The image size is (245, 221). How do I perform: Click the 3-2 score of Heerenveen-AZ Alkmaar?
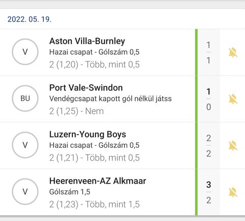coord(209,192)
